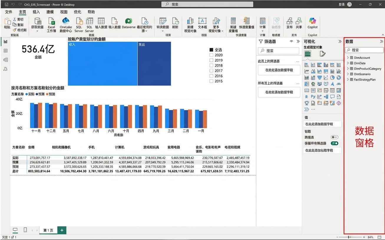Screen dimensions: 385x240
Task: Click the title bar search (搜索) box
Action: point(207,4)
